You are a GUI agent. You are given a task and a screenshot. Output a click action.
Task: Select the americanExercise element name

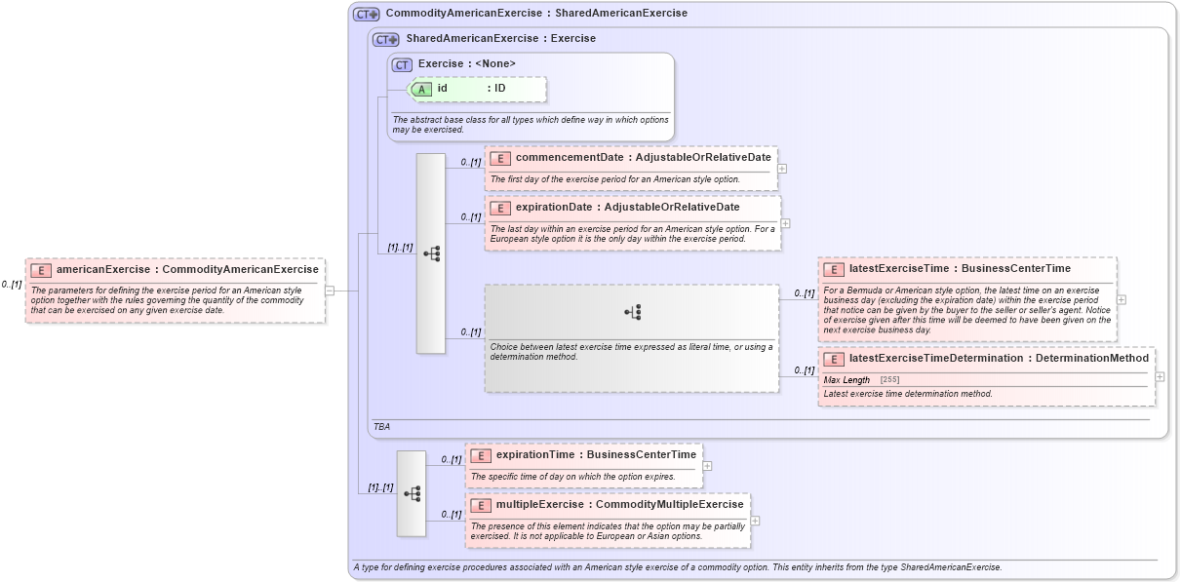104,270
